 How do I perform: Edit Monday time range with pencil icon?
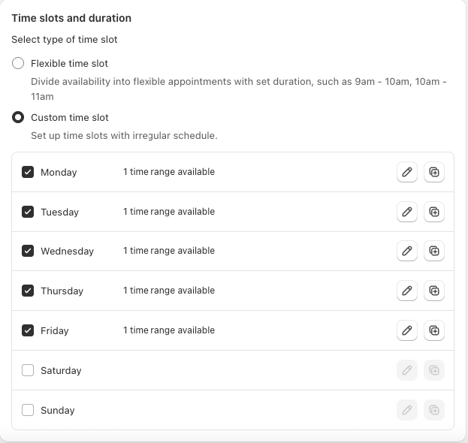pos(406,172)
